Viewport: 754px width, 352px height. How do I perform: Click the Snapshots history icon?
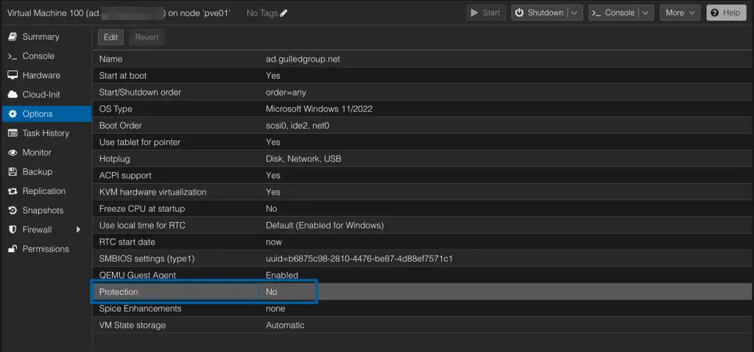[13, 210]
